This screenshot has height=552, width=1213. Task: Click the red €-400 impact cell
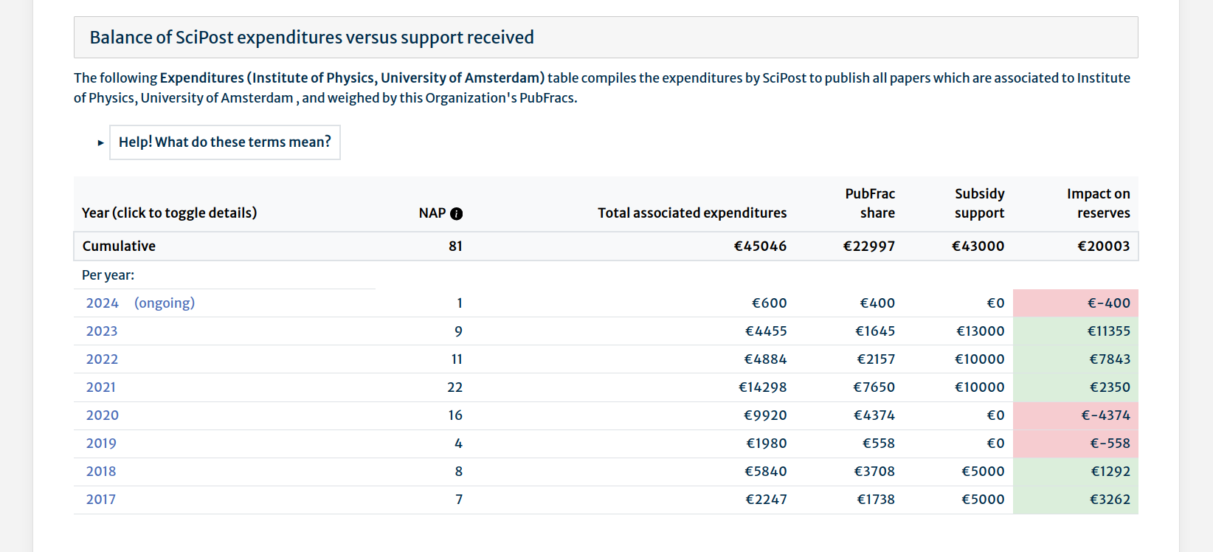(x=1075, y=303)
